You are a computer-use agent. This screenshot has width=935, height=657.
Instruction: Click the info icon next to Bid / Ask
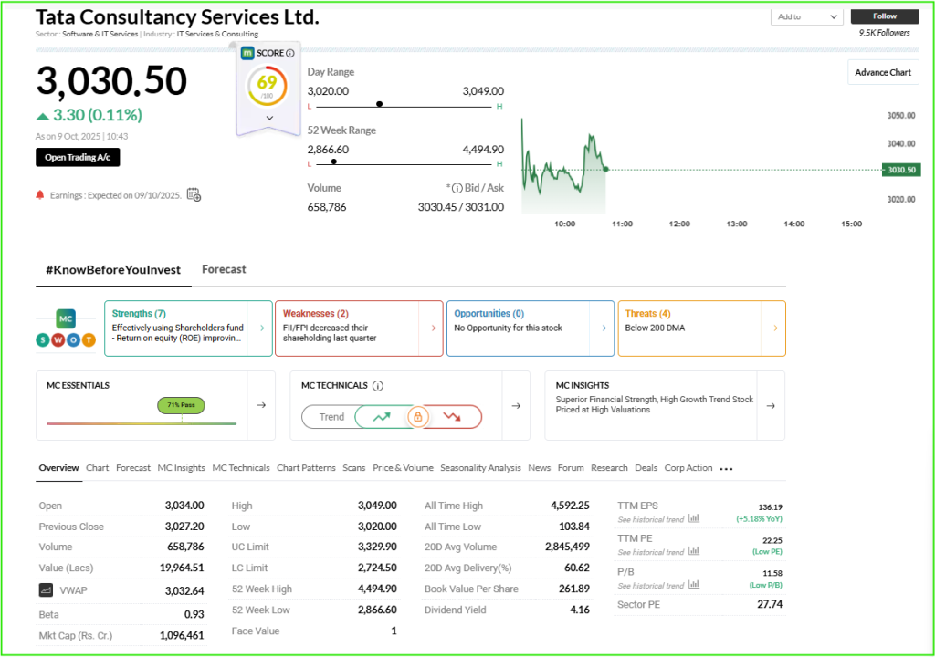(457, 188)
